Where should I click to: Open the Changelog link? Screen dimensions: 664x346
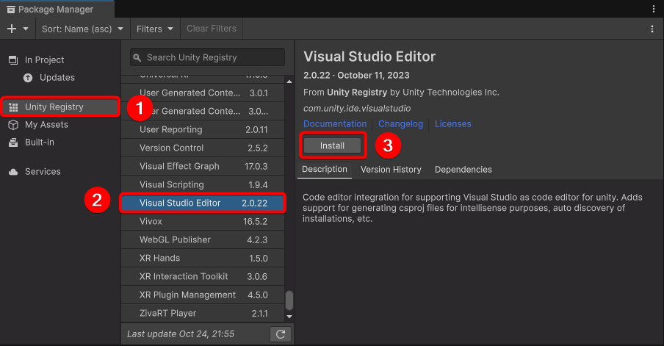coord(400,124)
